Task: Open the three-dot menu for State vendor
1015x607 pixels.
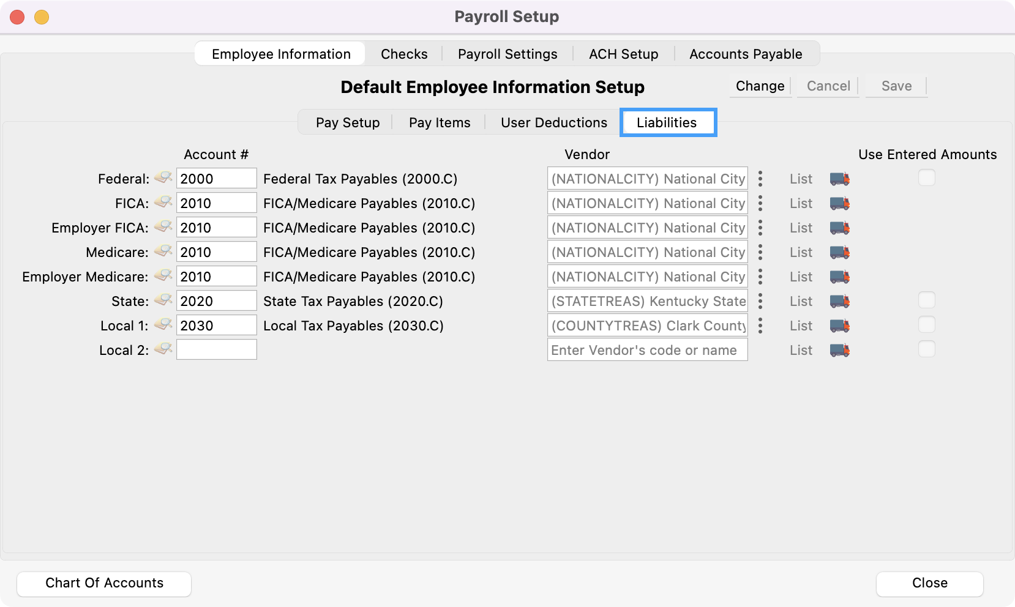Action: click(760, 301)
